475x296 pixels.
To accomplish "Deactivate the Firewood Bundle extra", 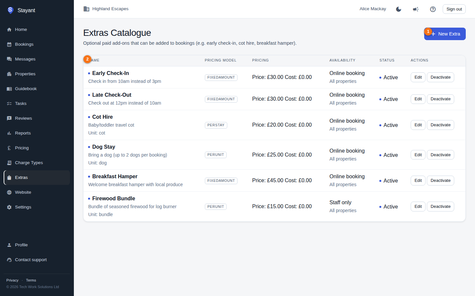I will 440,207.
